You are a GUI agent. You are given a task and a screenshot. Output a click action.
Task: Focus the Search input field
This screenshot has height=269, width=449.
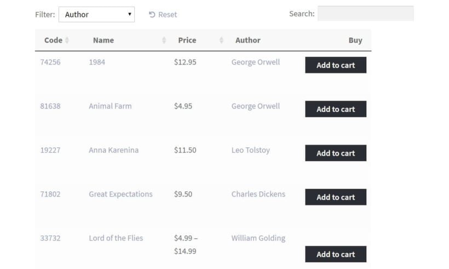pyautogui.click(x=365, y=14)
